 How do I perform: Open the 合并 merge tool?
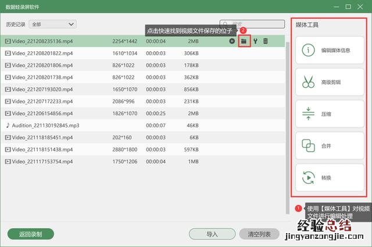click(x=329, y=145)
